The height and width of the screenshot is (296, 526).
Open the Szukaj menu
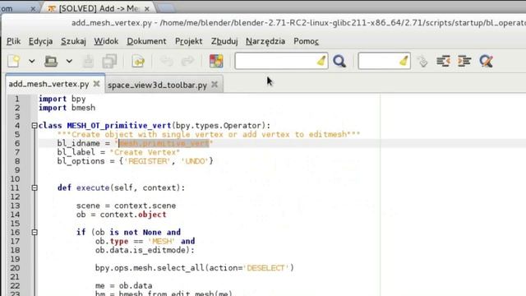click(x=73, y=41)
